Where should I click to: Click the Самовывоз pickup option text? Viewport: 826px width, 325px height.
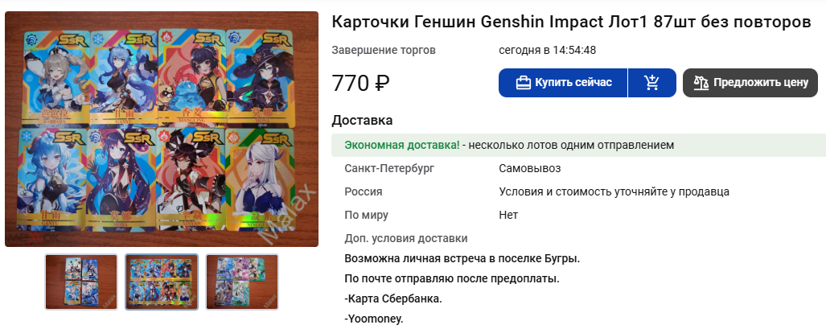pos(530,169)
